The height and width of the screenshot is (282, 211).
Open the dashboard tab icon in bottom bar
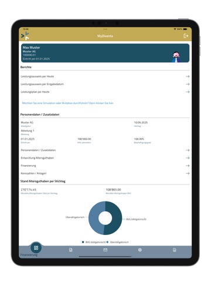pyautogui.click(x=36, y=248)
